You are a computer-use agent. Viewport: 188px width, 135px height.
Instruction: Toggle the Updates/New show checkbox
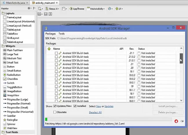tap(55, 106)
